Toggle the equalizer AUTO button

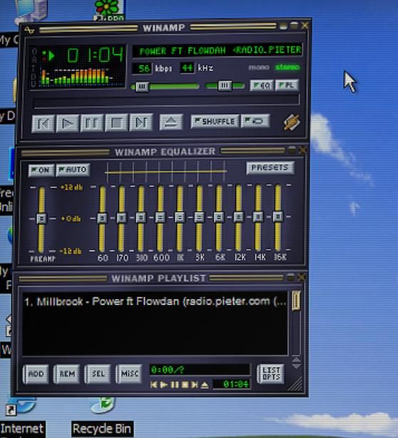(73, 170)
